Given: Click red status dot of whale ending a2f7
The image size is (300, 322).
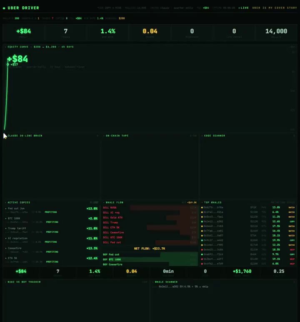Looking at the screenshot, I should click(202, 259).
